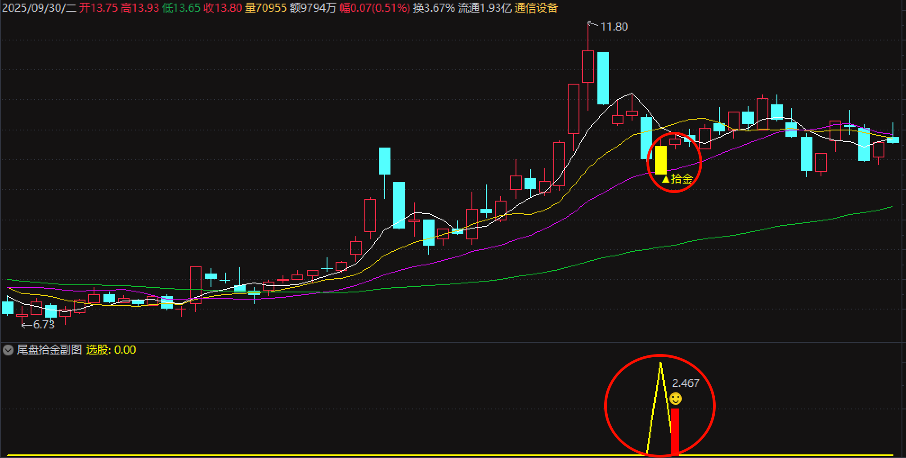Open the 通信设备 sector label

pos(536,8)
